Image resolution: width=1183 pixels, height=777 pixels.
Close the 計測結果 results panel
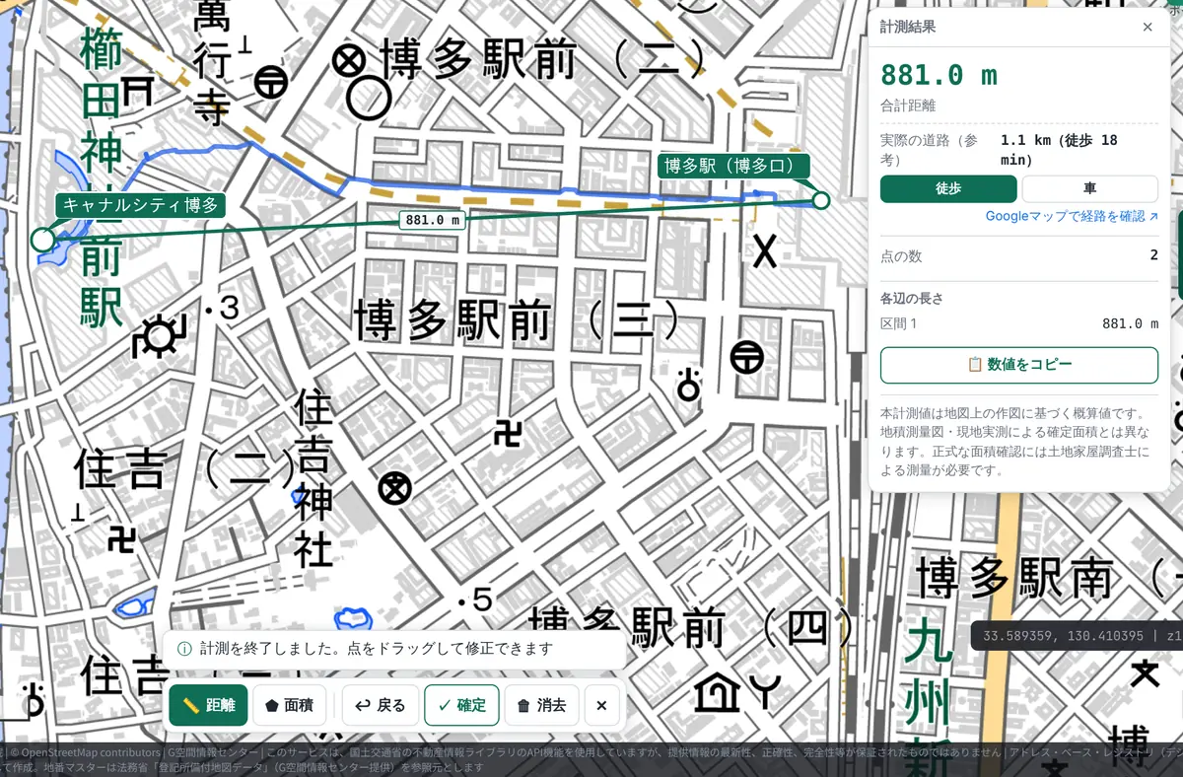coord(1148,27)
